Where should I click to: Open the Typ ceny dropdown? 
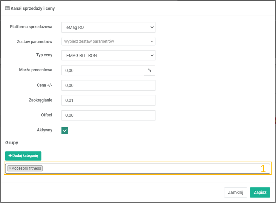[108, 55]
